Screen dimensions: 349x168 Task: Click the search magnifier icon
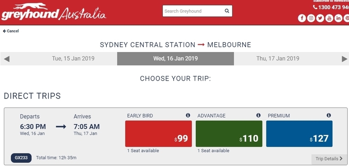[227, 11]
